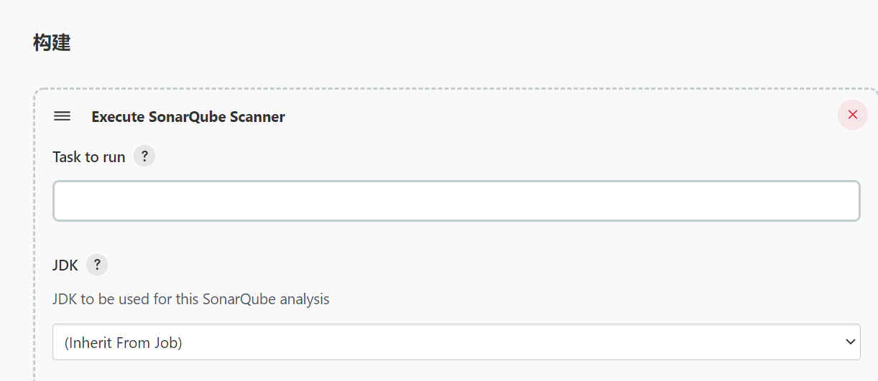
Task: Click the 'JDK' field label
Action: point(65,265)
